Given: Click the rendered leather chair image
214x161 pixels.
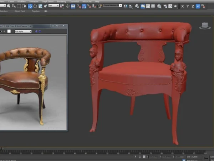Looking at the screenshot, I should click(33, 83).
